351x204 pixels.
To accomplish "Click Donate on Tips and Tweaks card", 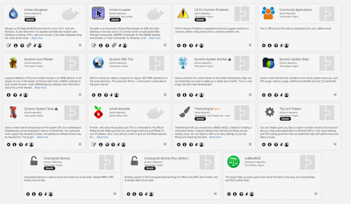I will click(285, 119).
